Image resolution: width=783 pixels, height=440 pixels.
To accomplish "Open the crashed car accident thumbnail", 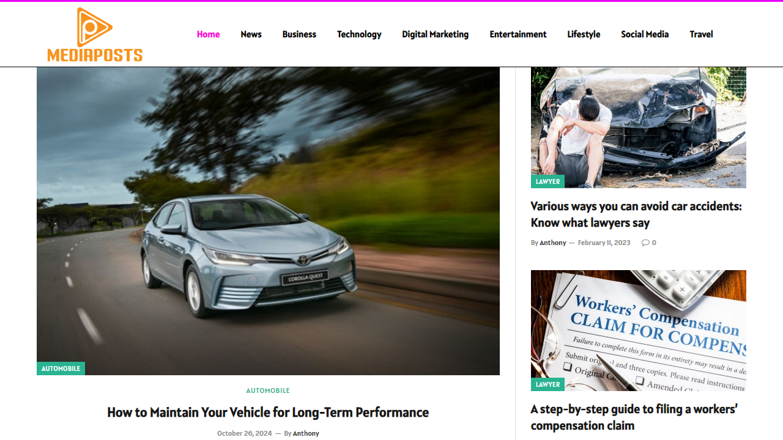I will tap(639, 127).
